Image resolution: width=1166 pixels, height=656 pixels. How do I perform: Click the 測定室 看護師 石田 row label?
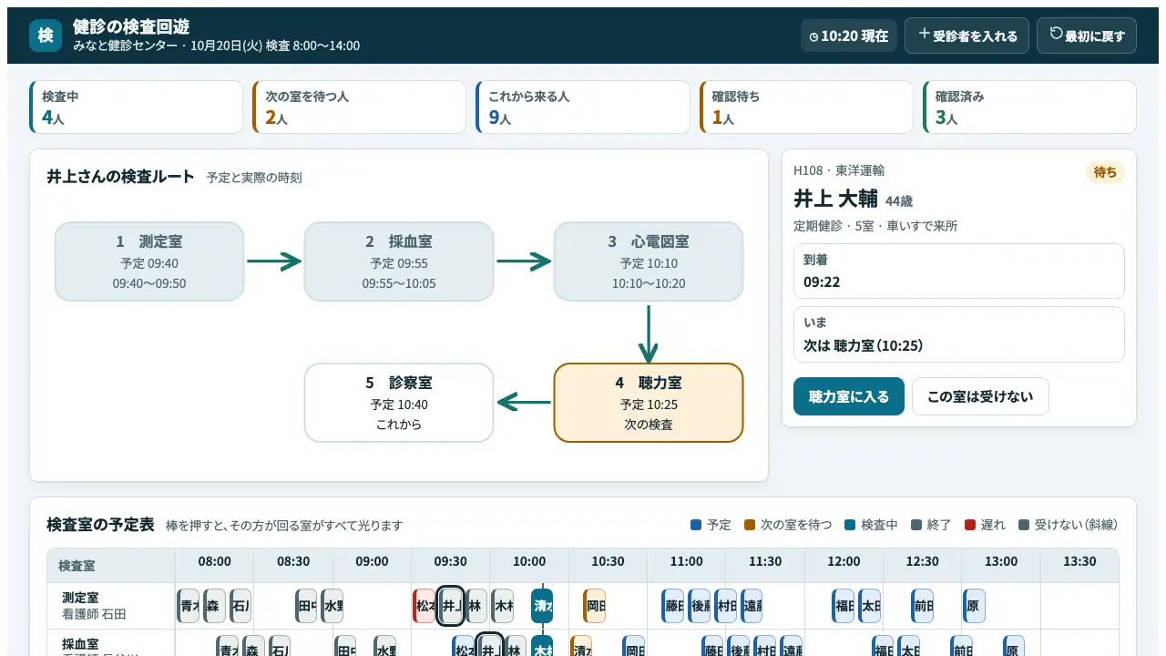[x=111, y=606]
